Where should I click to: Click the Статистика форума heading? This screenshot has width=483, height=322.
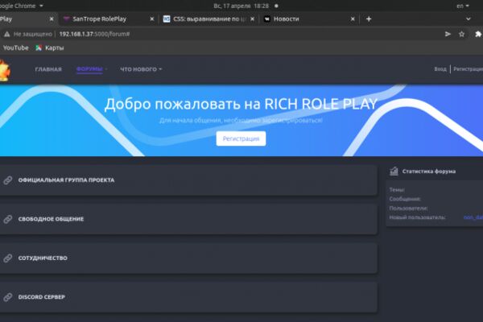coord(429,171)
